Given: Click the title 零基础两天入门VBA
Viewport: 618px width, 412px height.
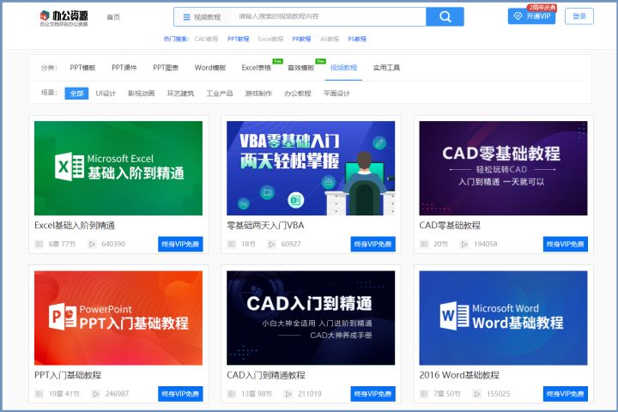Looking at the screenshot, I should [x=265, y=226].
